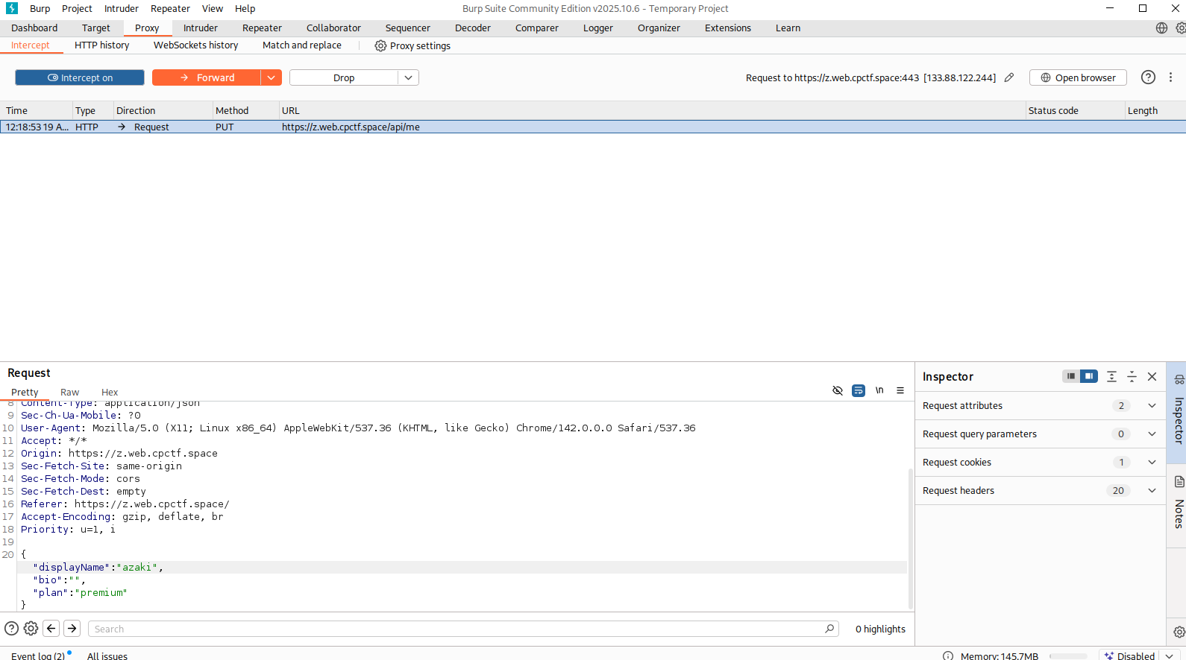Click the Burp AI sparkle Disabled indicator
This screenshot has height=660, width=1186.
coord(1129,656)
